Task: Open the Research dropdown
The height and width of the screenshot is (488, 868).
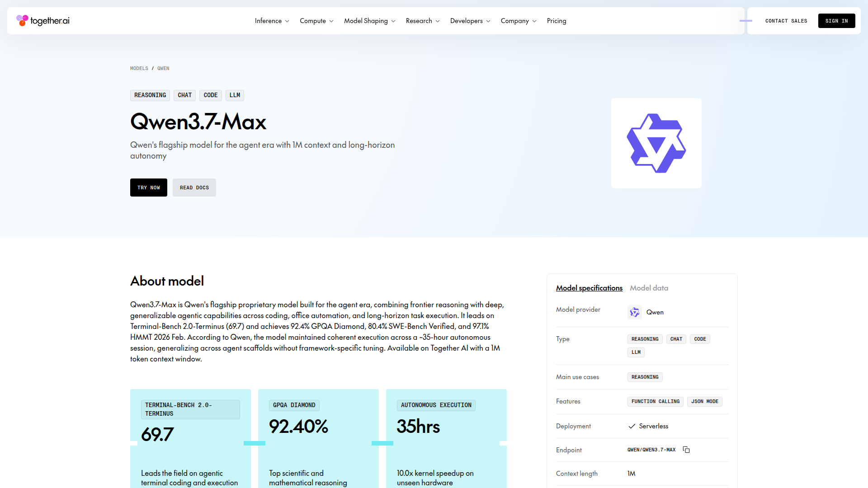Action: click(x=423, y=21)
